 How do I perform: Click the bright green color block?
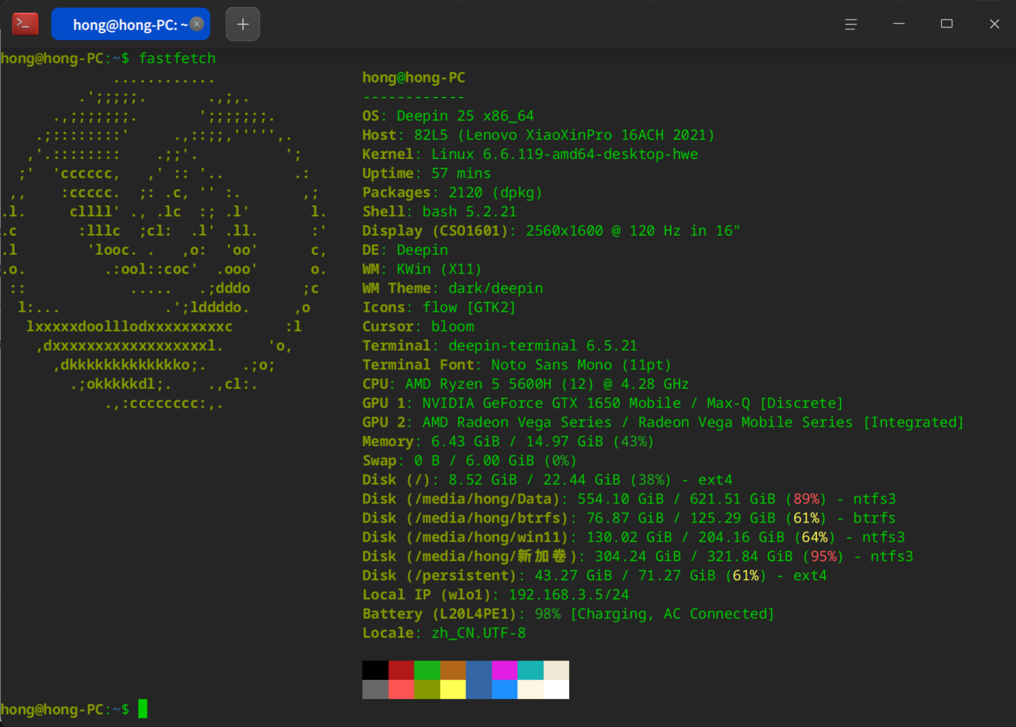(427, 670)
